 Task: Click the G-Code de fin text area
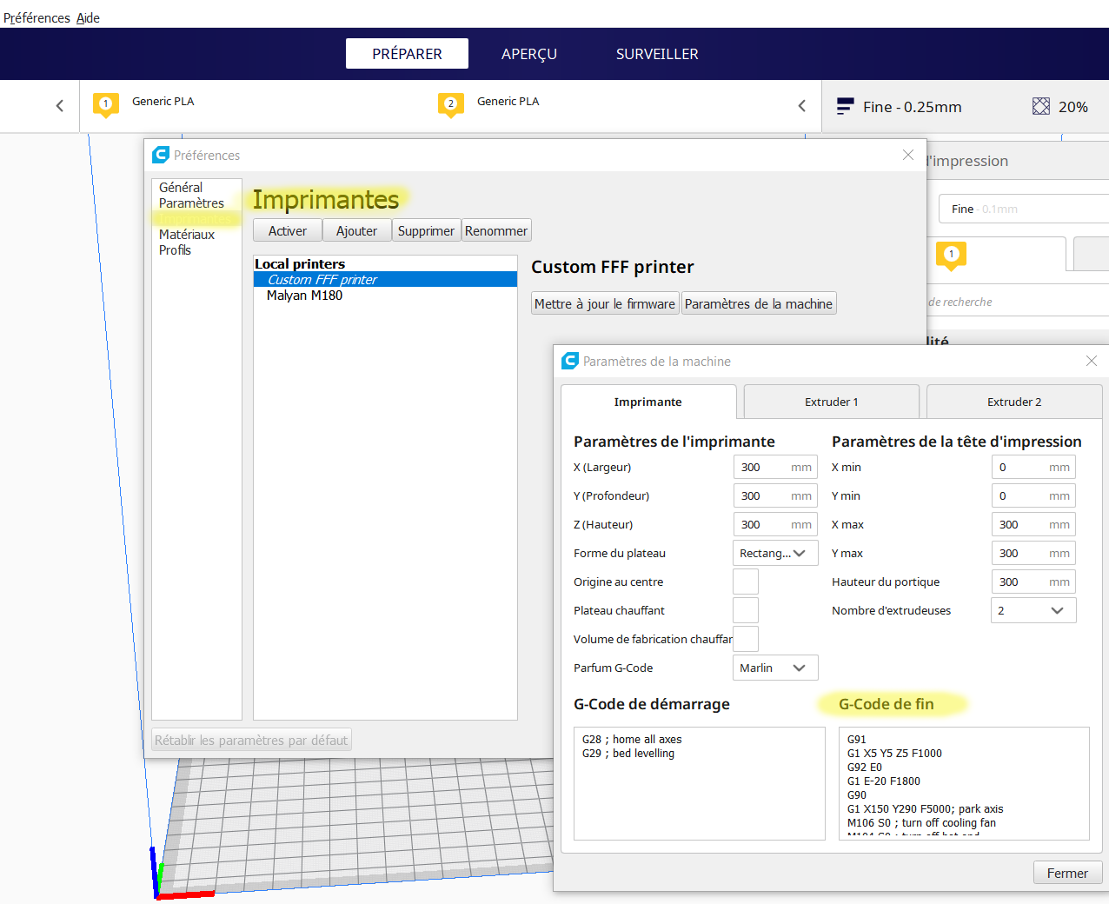point(964,783)
